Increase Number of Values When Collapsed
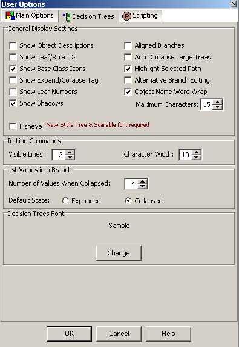This screenshot has width=239, height=347. pos(143,181)
